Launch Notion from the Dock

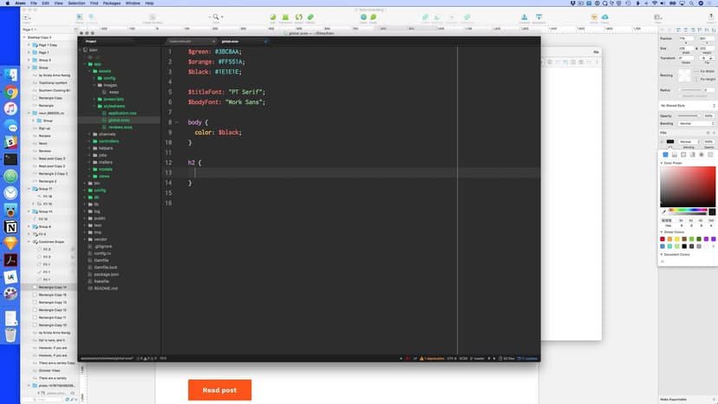pyautogui.click(x=11, y=226)
